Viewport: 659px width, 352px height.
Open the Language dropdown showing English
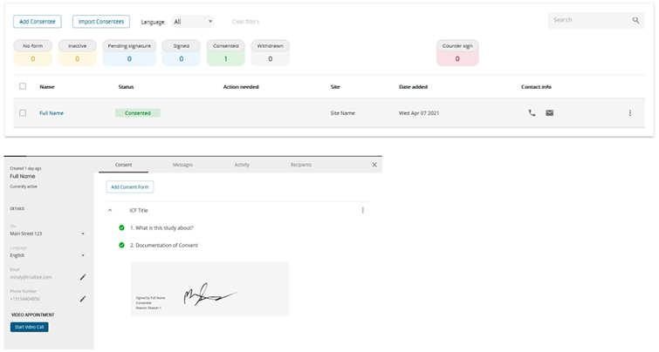(47, 255)
